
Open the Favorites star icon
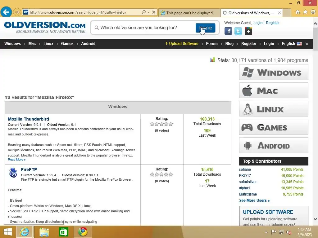pos(306,12)
